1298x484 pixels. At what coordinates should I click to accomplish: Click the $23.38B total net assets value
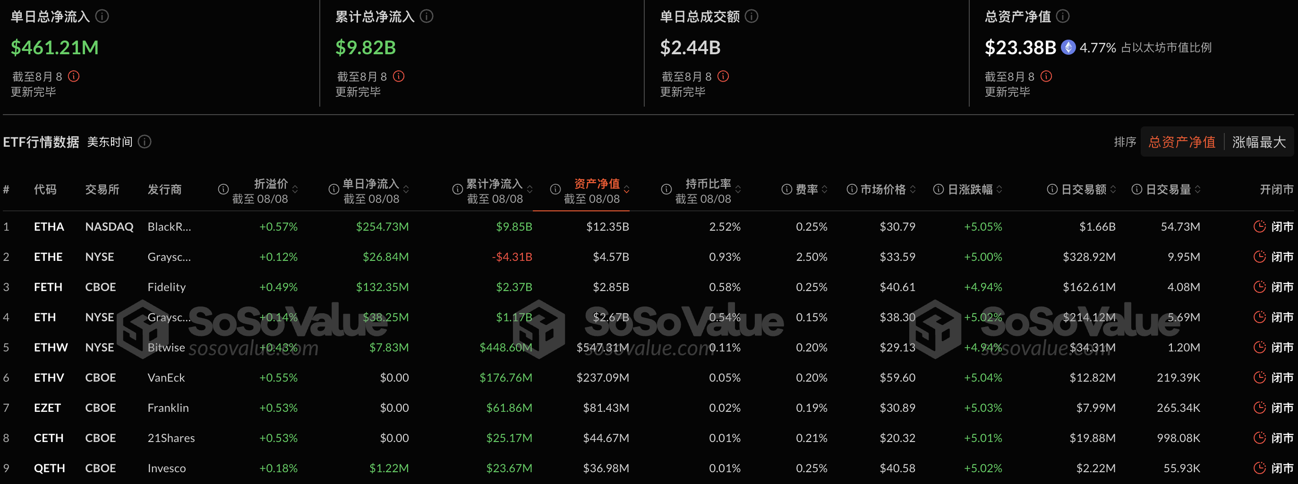pos(1020,47)
